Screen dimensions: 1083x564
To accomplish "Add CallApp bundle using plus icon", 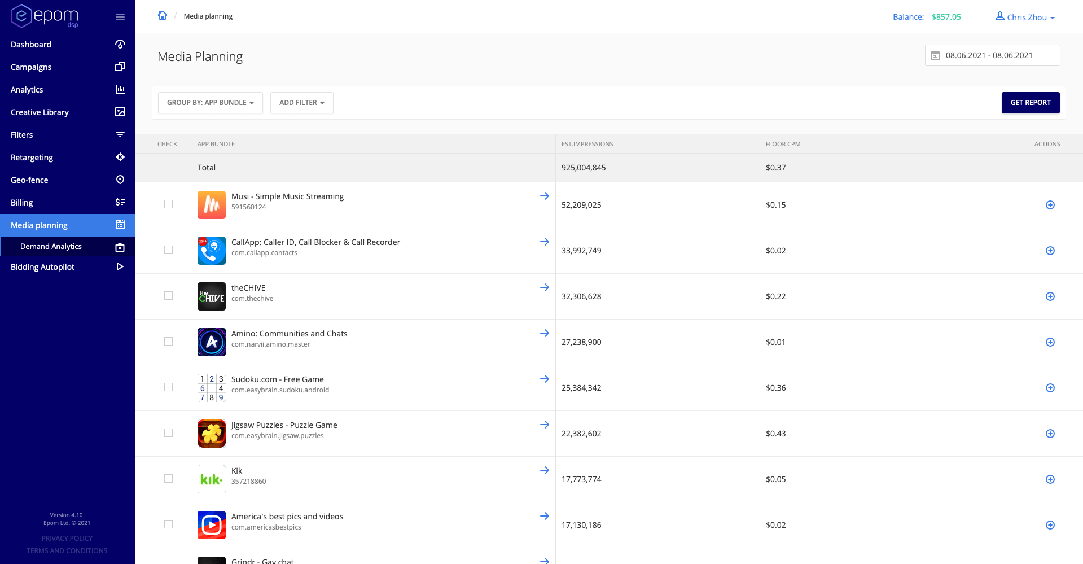I will tap(1050, 251).
